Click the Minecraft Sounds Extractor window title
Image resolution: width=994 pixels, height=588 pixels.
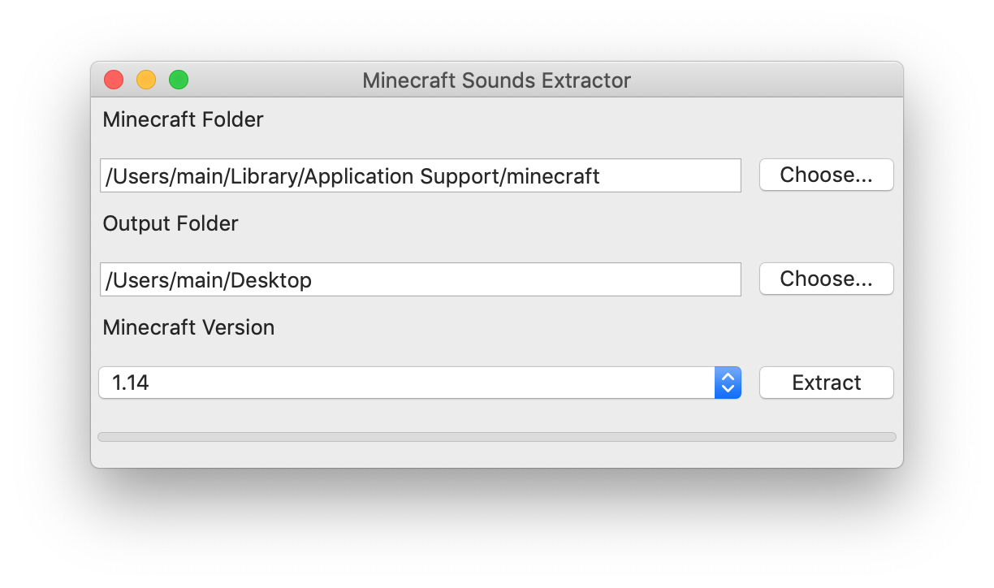pyautogui.click(x=496, y=80)
